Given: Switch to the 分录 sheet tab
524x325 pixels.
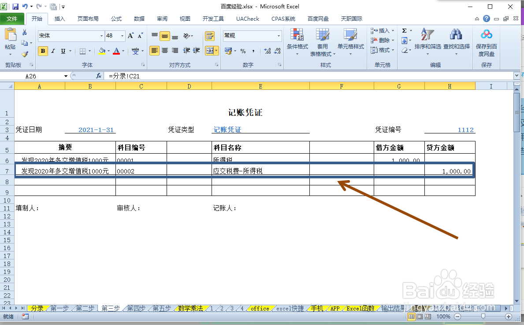Looking at the screenshot, I should click(37, 308).
